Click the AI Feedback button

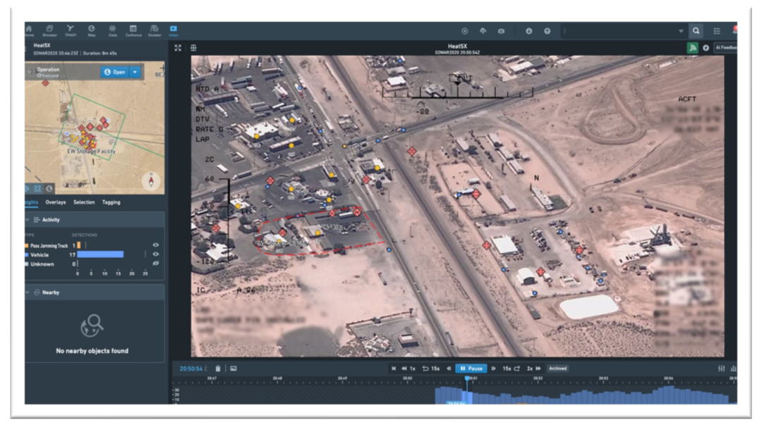click(725, 47)
